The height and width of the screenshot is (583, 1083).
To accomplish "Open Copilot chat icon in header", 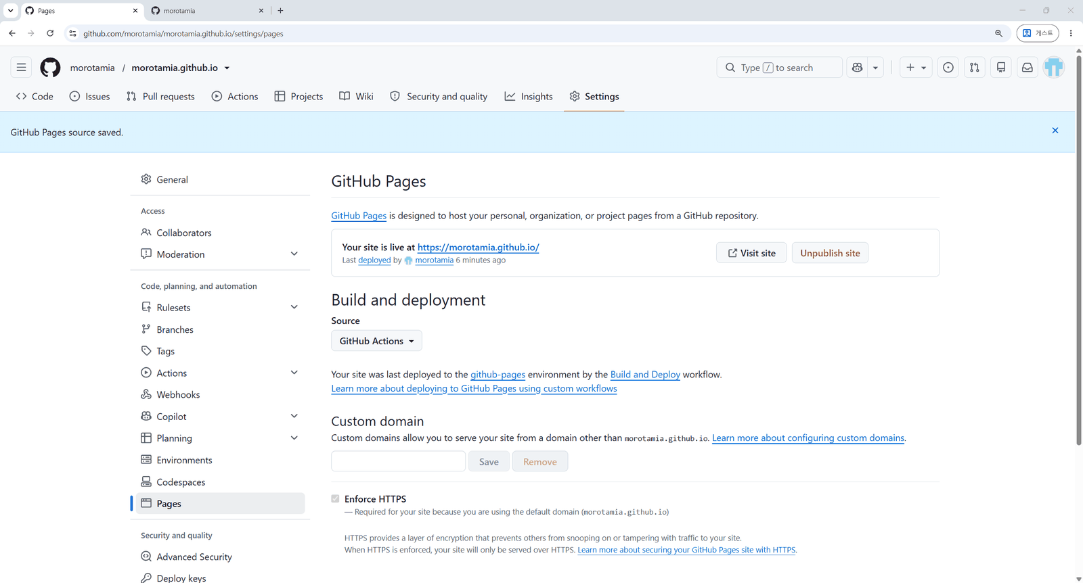I will (x=857, y=68).
